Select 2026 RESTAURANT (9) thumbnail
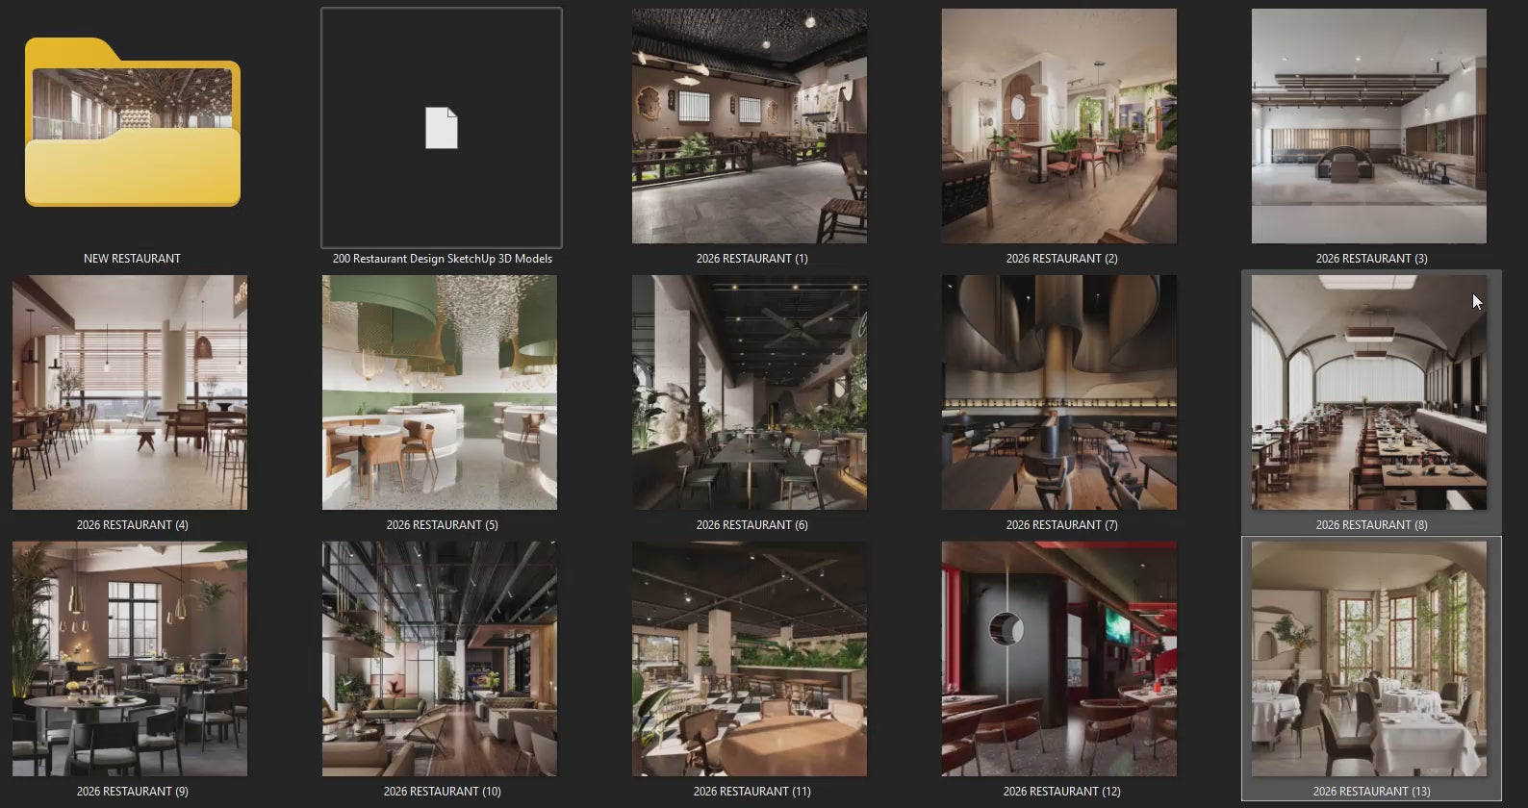This screenshot has width=1528, height=808. click(130, 659)
